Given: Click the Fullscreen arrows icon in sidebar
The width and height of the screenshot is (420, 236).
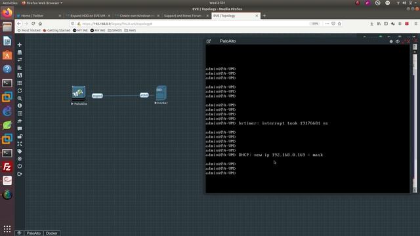Looking at the screenshot, I should coord(20,144).
